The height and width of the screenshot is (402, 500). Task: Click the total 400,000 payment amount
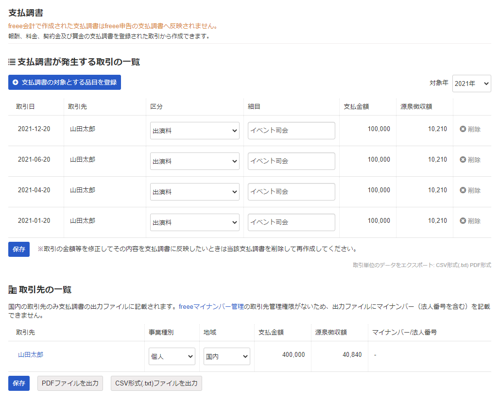click(293, 354)
